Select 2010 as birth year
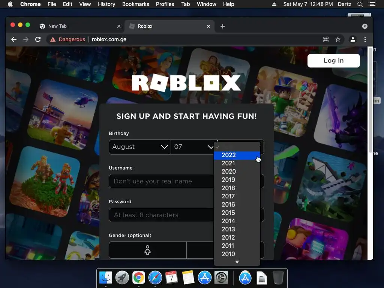Viewport: 384px width, 288px height. [237, 254]
